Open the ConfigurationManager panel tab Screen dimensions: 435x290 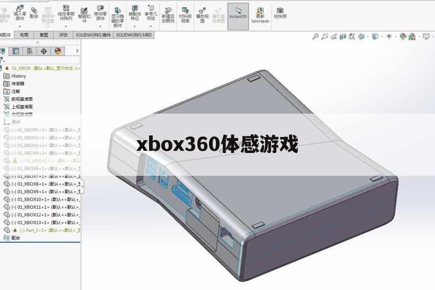click(30, 51)
